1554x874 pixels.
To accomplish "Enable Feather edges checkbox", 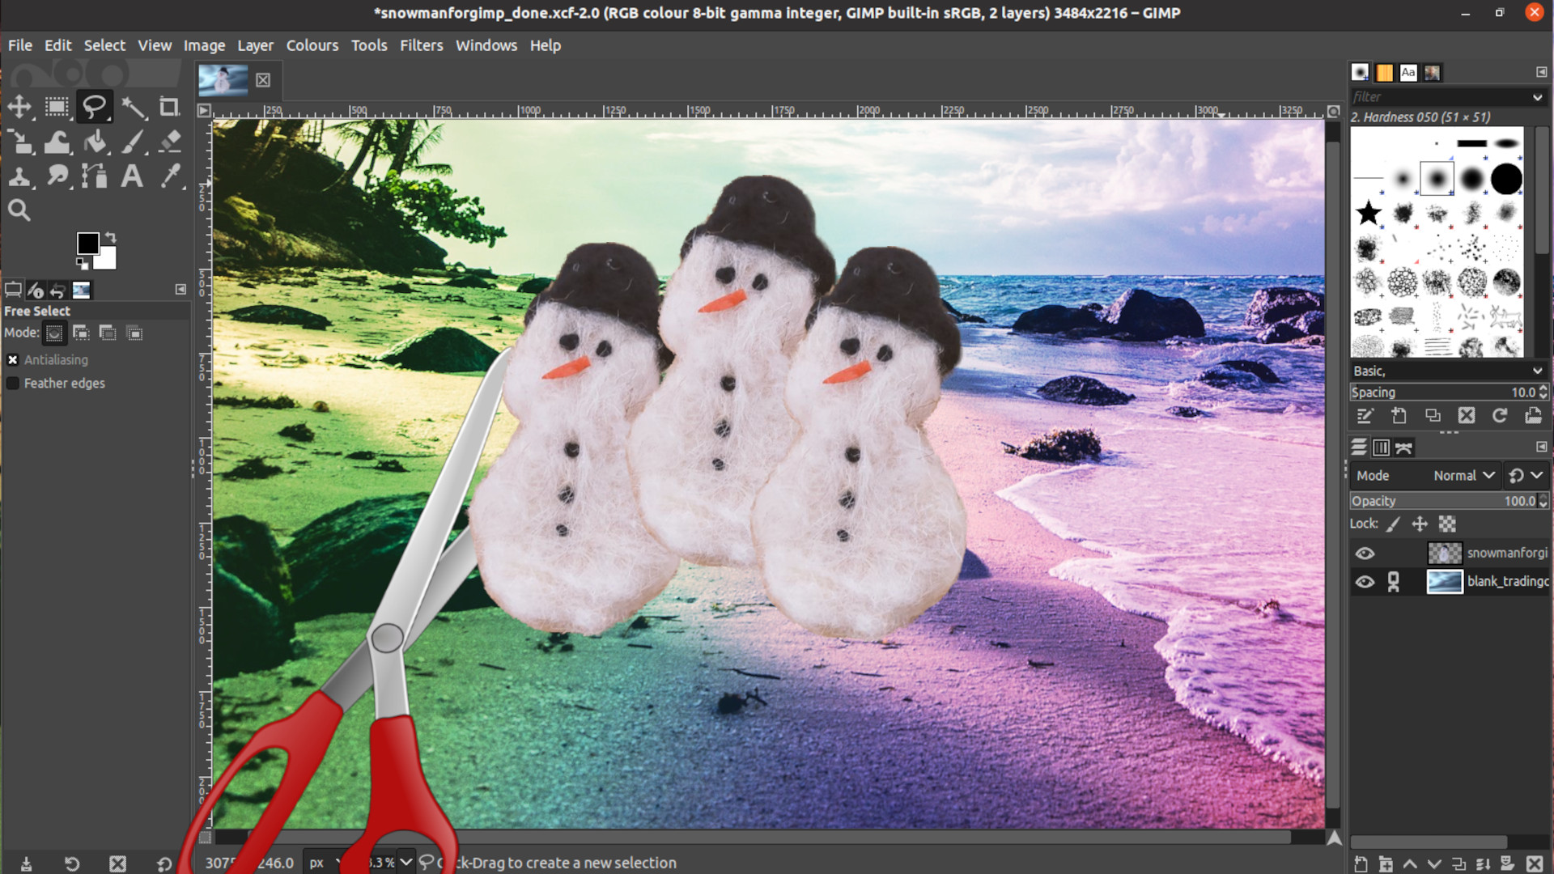I will click(x=12, y=382).
